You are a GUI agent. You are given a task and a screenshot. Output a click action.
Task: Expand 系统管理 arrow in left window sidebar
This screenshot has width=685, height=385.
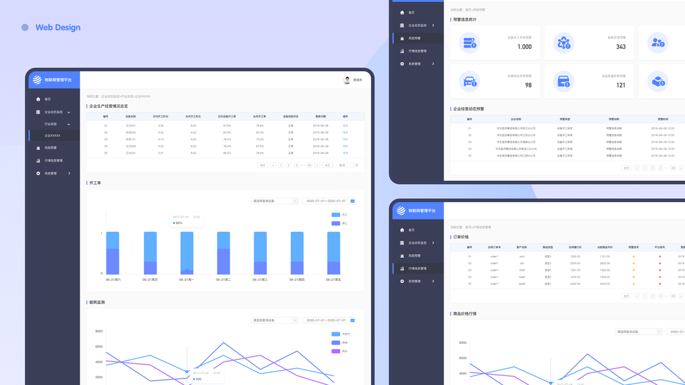(x=69, y=173)
